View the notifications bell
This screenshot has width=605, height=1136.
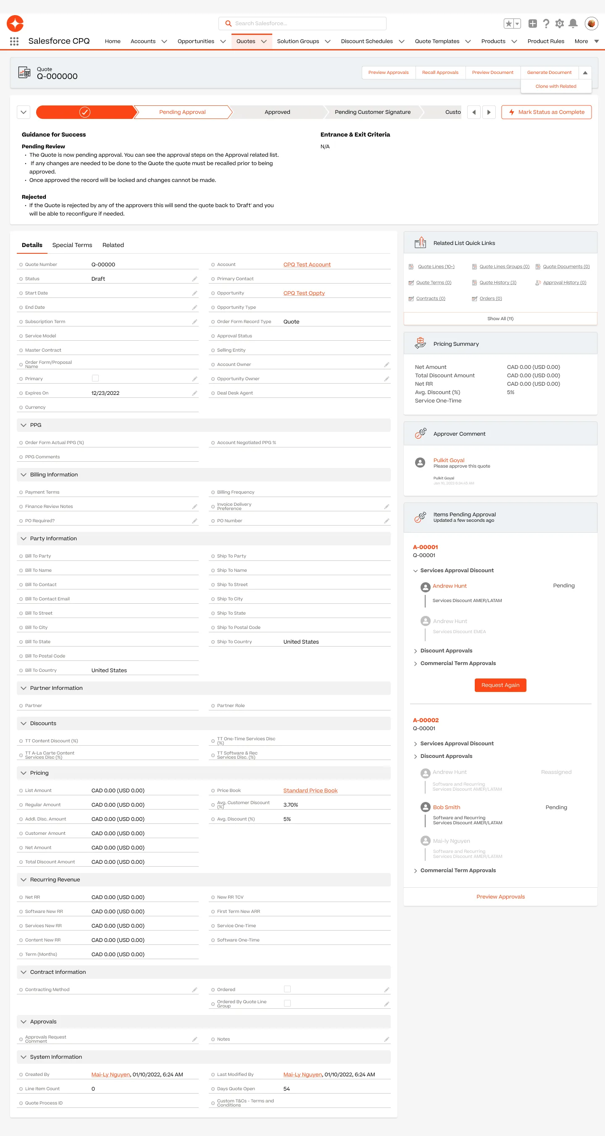tap(573, 24)
